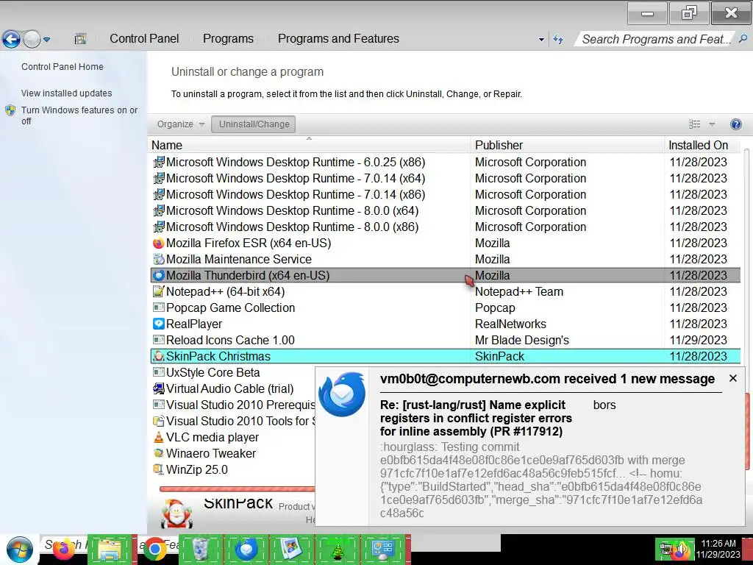This screenshot has height=565, width=753.
Task: Click the Christmas tree taskbar icon
Action: [337, 550]
